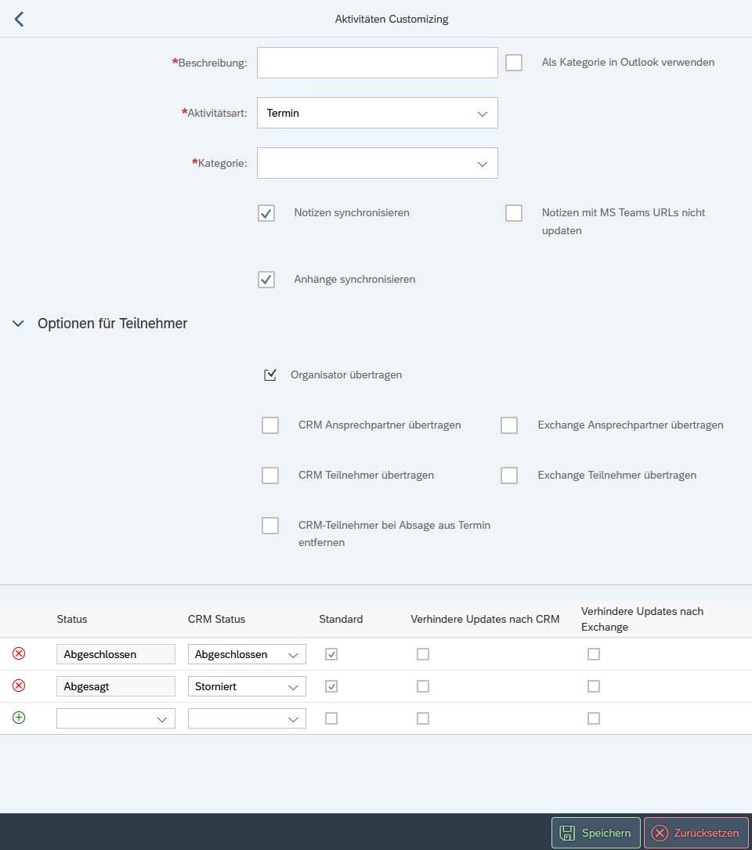Image resolution: width=752 pixels, height=850 pixels.
Task: Click the green add row icon
Action: (x=19, y=718)
